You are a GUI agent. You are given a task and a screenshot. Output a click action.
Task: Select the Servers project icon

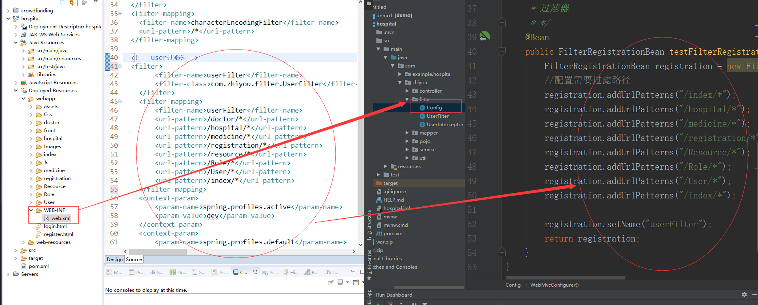click(x=16, y=274)
